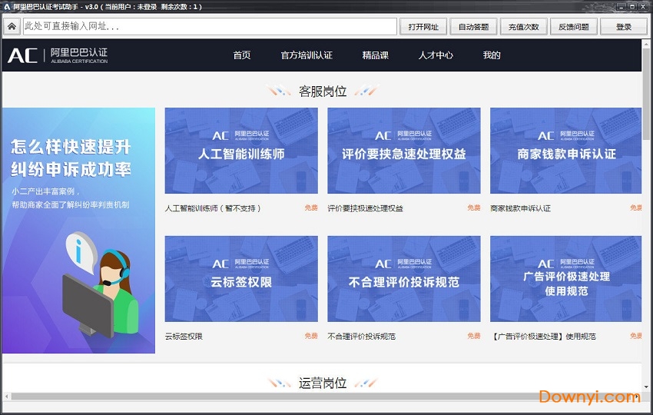Click 云标签权限 caption link
The width and height of the screenshot is (653, 415).
click(x=184, y=337)
